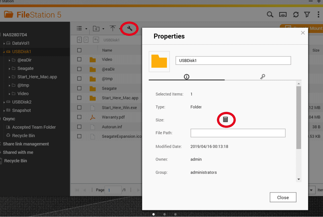Check the box for the @eaDir folder
The height and width of the screenshot is (217, 323).
coord(79,69)
